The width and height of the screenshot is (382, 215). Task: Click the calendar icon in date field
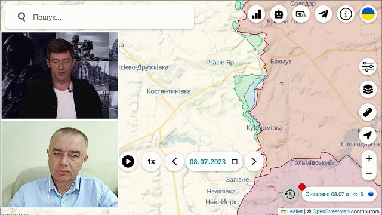(235, 161)
